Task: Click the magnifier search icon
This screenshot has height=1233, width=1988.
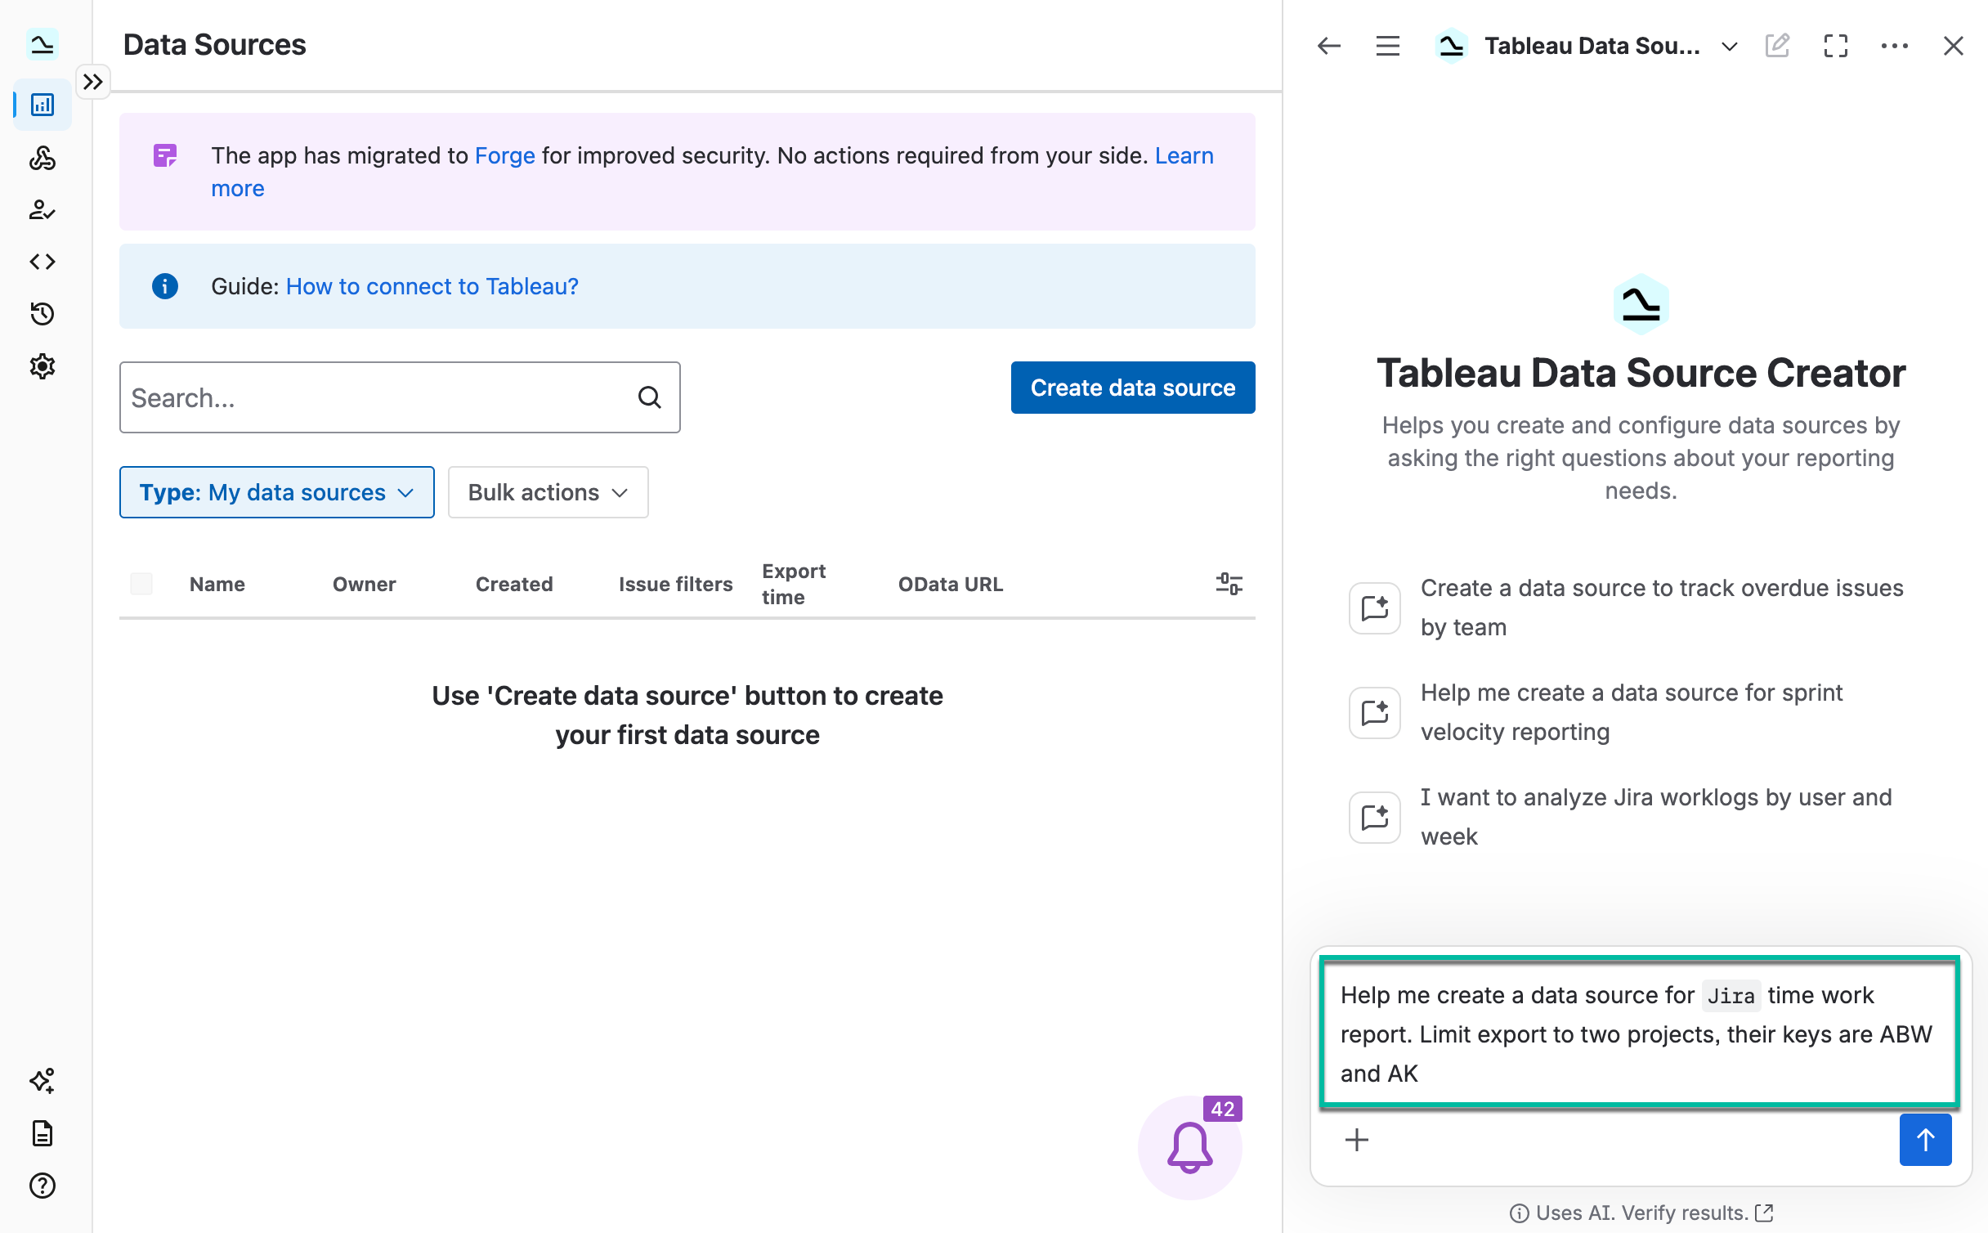Action: (650, 397)
